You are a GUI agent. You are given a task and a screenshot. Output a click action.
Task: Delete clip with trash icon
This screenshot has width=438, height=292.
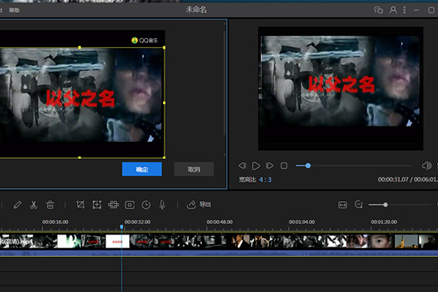pos(50,205)
